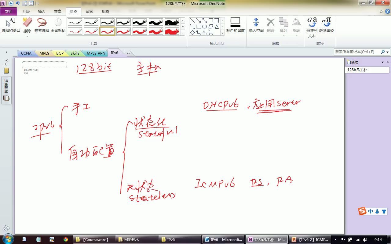This screenshot has width=391, height=244.
Task: Open the BGP section tab
Action: point(60,53)
